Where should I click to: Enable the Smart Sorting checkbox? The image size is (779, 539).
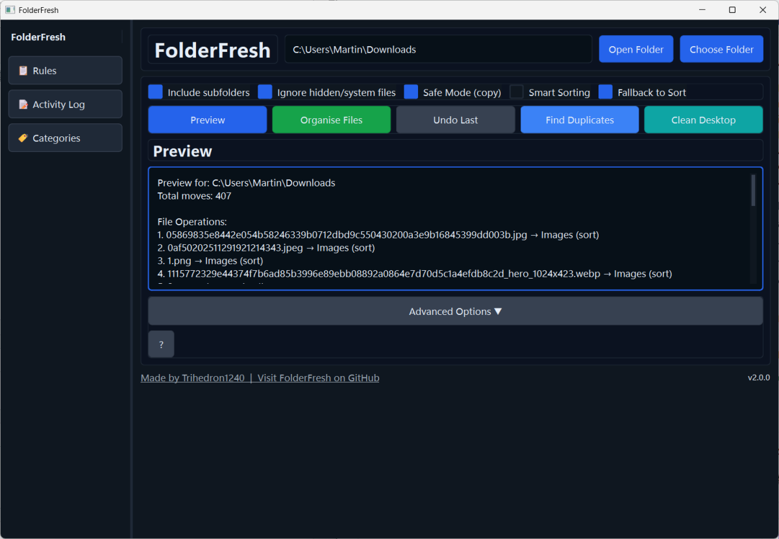516,92
